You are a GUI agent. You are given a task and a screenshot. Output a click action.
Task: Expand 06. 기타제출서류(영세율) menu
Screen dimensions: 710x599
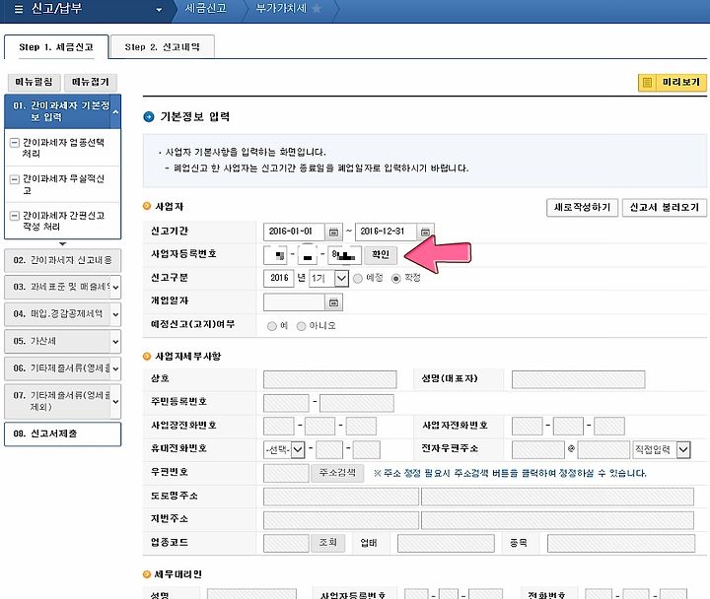pyautogui.click(x=115, y=368)
